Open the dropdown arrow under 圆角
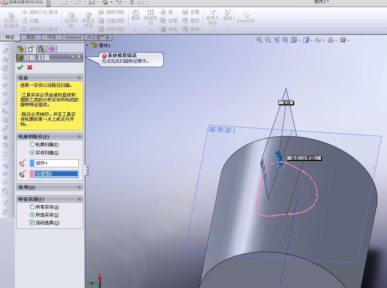This screenshot has width=387, height=288. (x=135, y=31)
